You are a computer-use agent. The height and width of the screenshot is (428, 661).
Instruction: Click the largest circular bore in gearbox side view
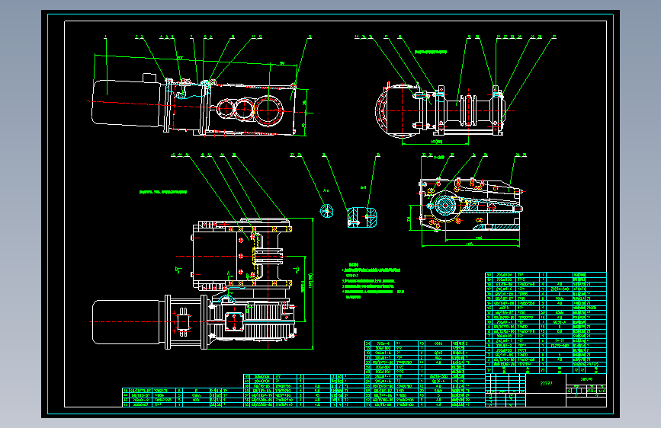(x=268, y=110)
